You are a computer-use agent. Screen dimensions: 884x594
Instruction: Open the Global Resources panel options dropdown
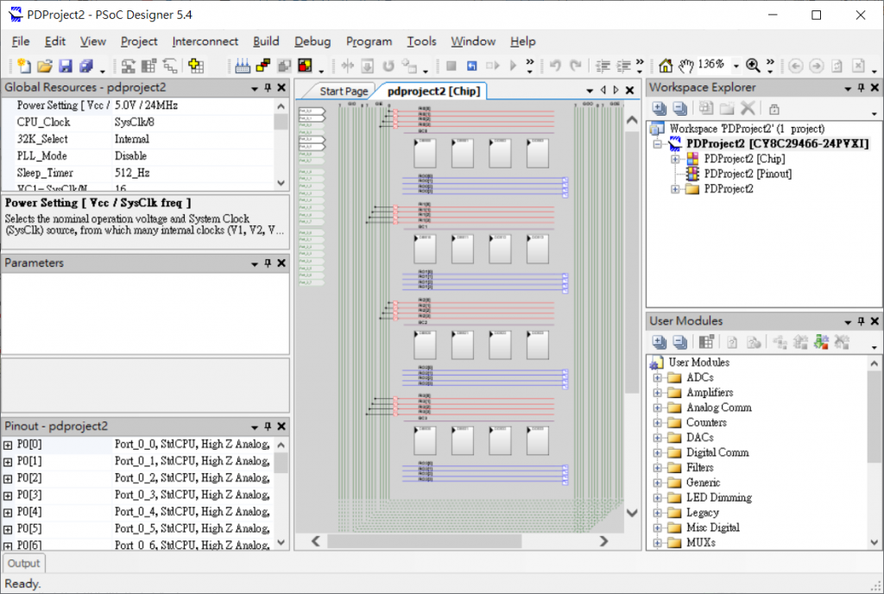click(255, 88)
